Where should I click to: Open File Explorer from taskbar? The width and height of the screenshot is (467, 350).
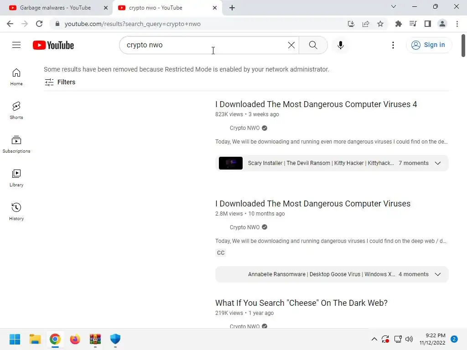(35, 339)
